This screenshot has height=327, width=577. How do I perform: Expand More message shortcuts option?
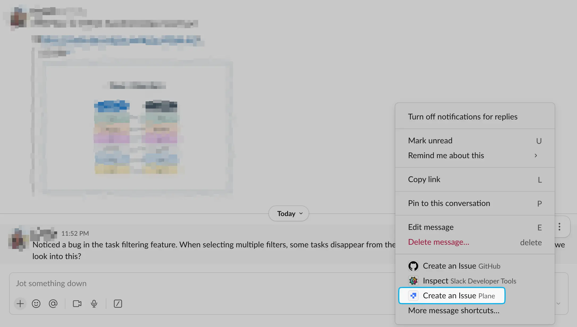point(454,310)
